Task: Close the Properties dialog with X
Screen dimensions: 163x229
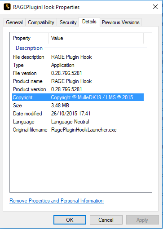Action: tap(155, 7)
